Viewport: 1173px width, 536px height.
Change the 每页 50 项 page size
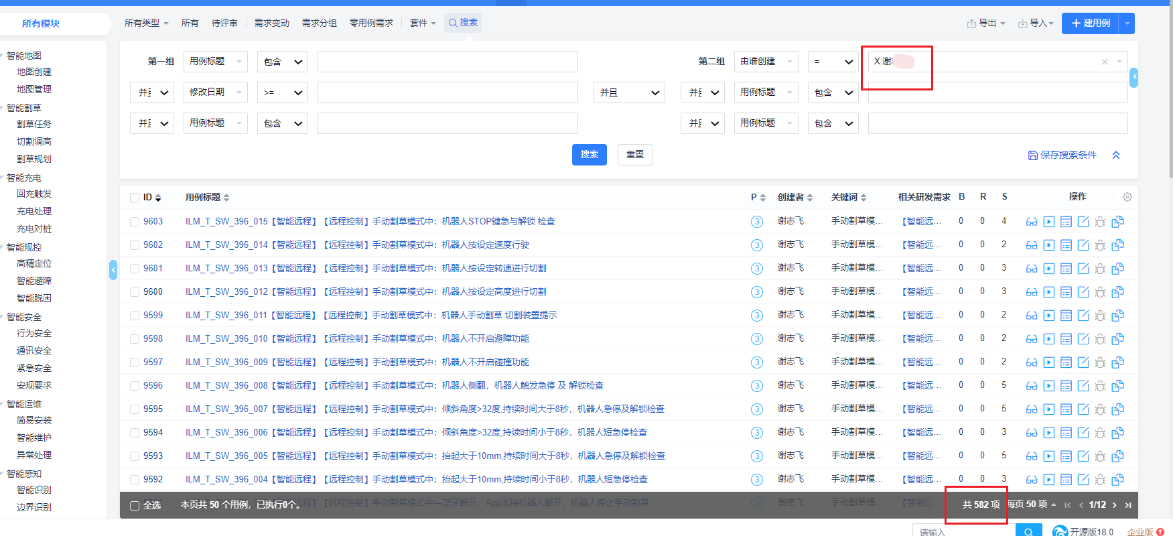click(x=1032, y=505)
